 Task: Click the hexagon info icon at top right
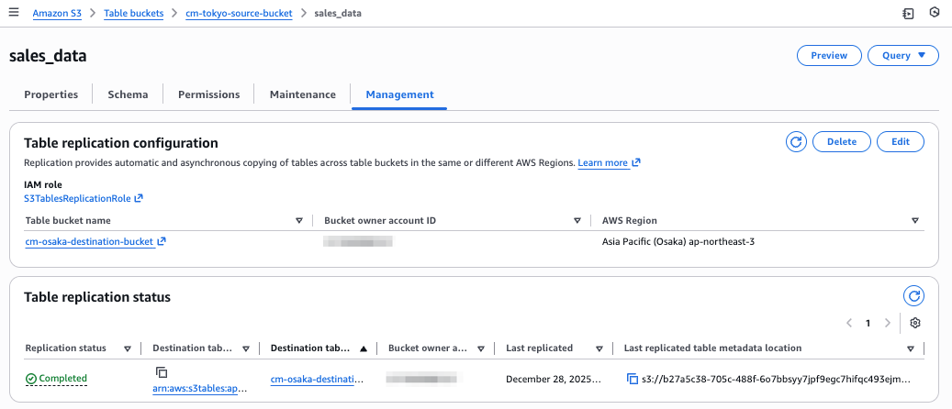click(x=935, y=13)
